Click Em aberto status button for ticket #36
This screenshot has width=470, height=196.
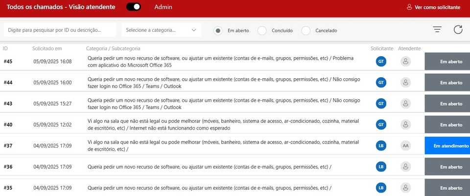pos(447,167)
